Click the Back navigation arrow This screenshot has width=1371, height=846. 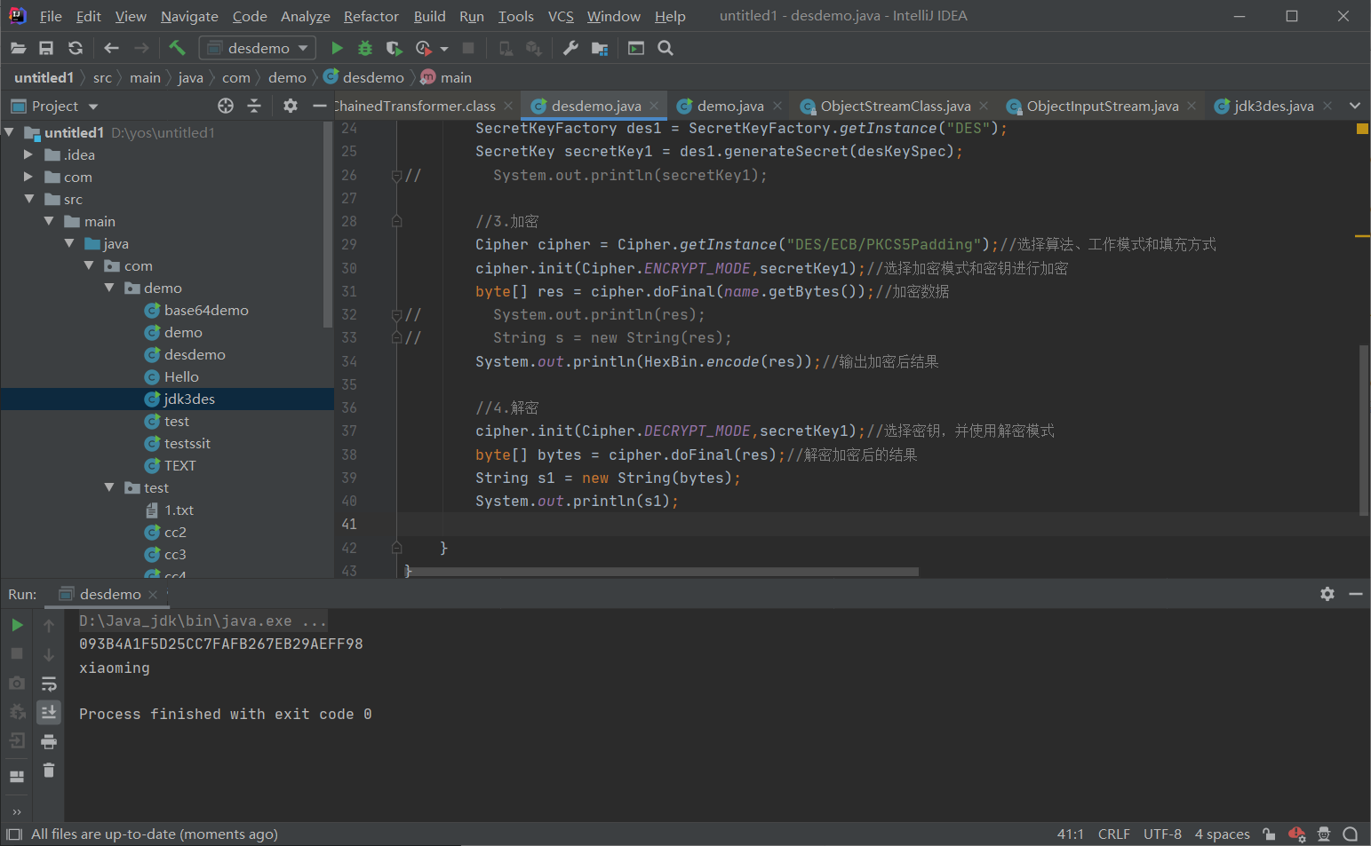pyautogui.click(x=111, y=48)
